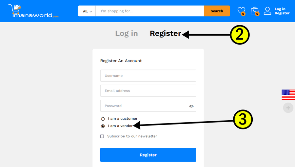This screenshot has height=167, width=295.
Task: Expand the All categories dropdown
Action: (87, 11)
